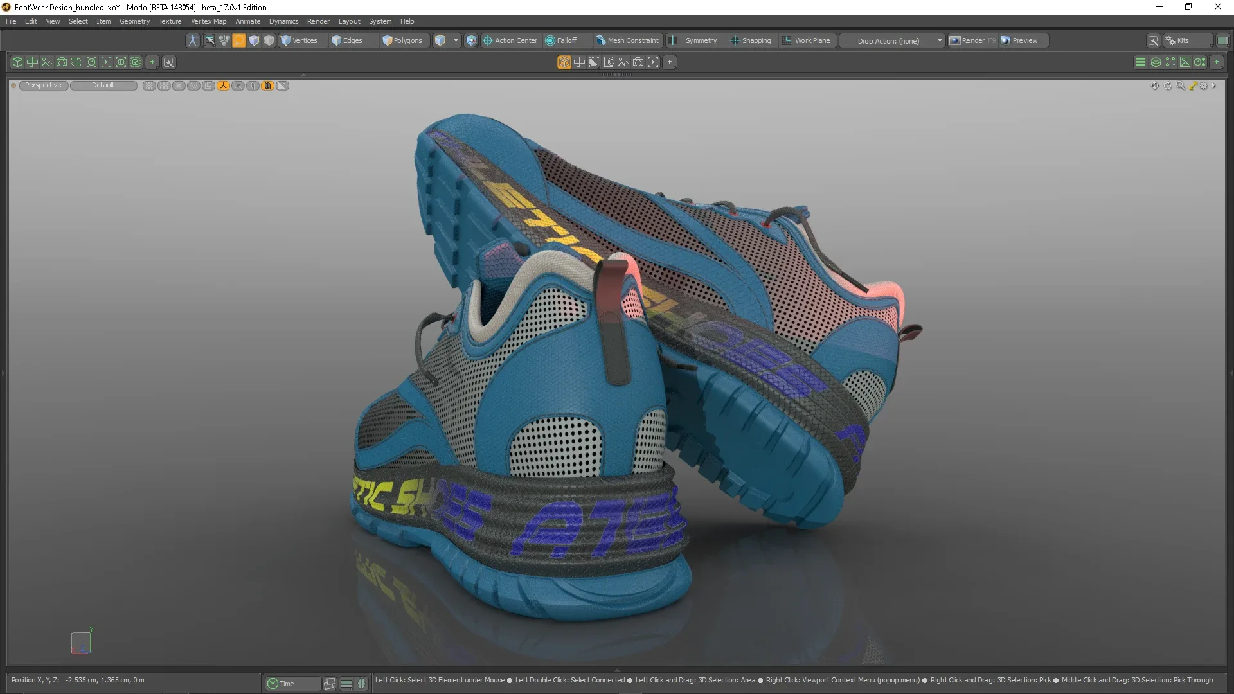Open the Default shading style dropdown

point(103,85)
